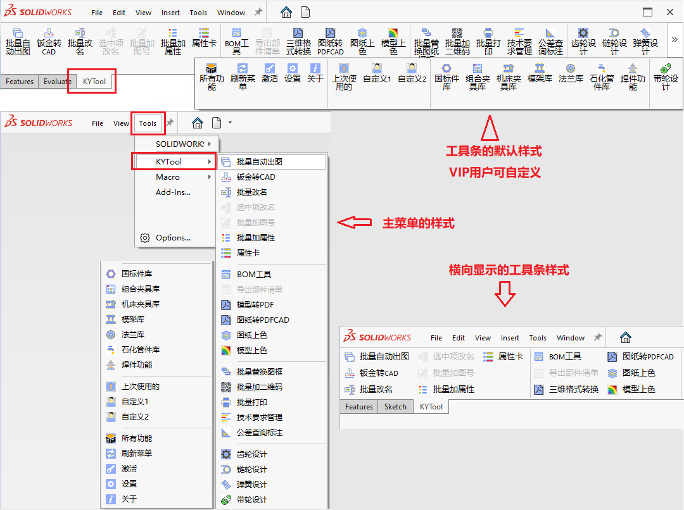Click Sketch tab in bottom-right window
684x510 pixels.
click(395, 407)
